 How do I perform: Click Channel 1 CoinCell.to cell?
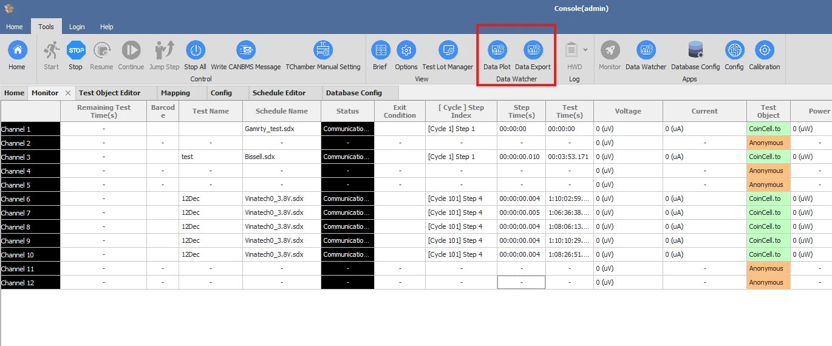tap(768, 129)
